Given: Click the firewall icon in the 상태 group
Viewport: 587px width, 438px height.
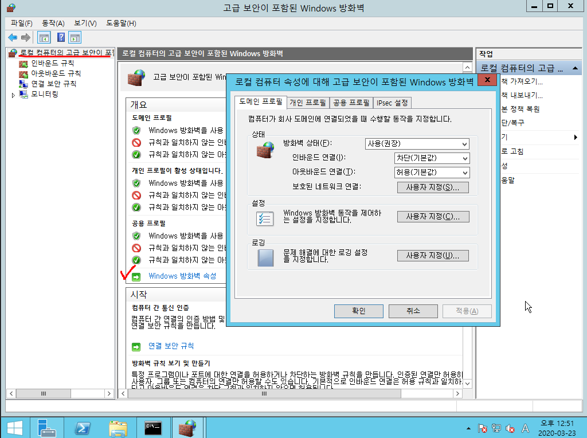Looking at the screenshot, I should point(265,150).
